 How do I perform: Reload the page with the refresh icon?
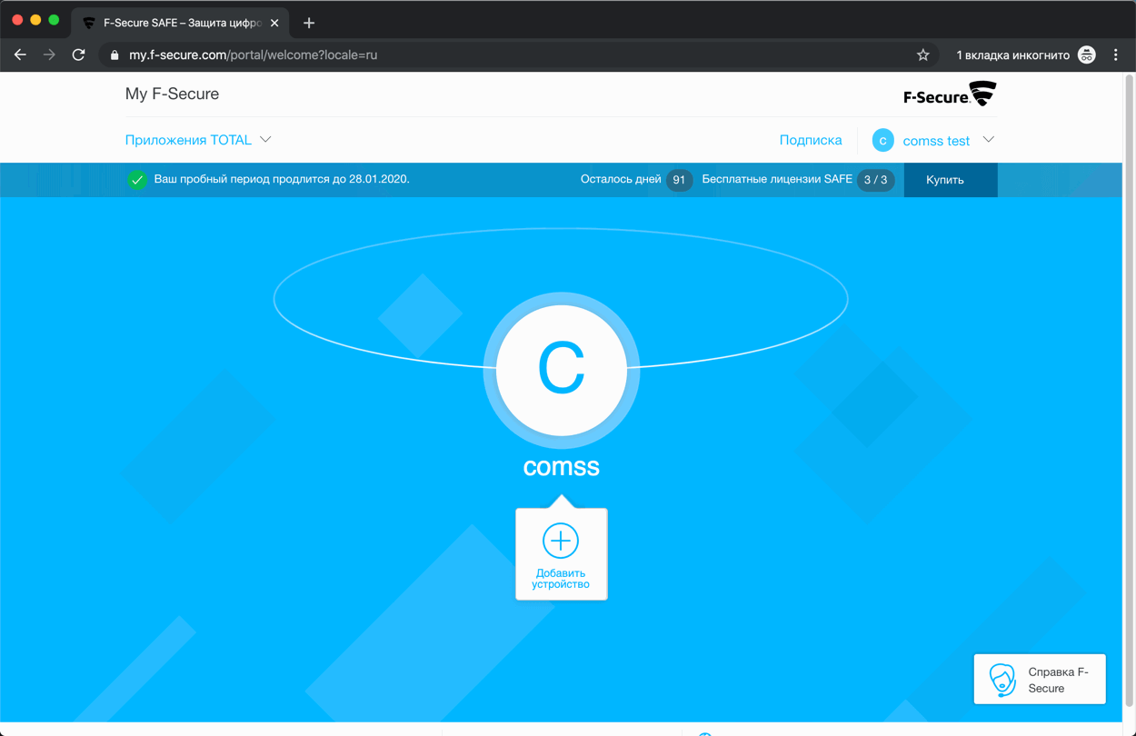[x=78, y=55]
